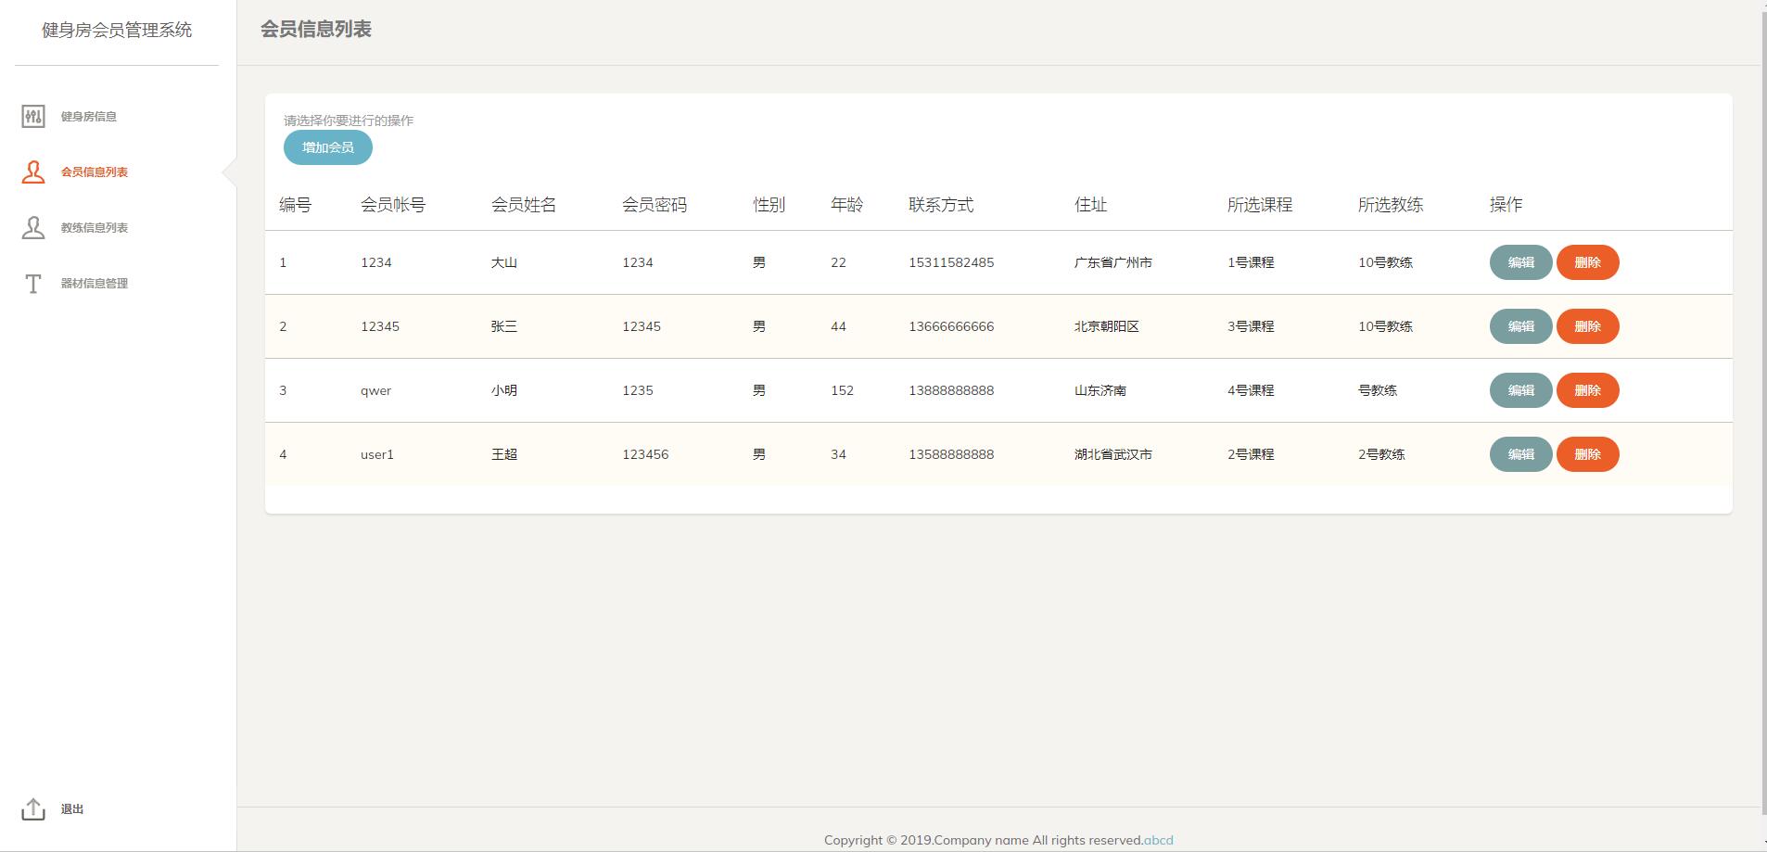Click the orange member list person icon
This screenshot has width=1767, height=852.
tap(33, 172)
